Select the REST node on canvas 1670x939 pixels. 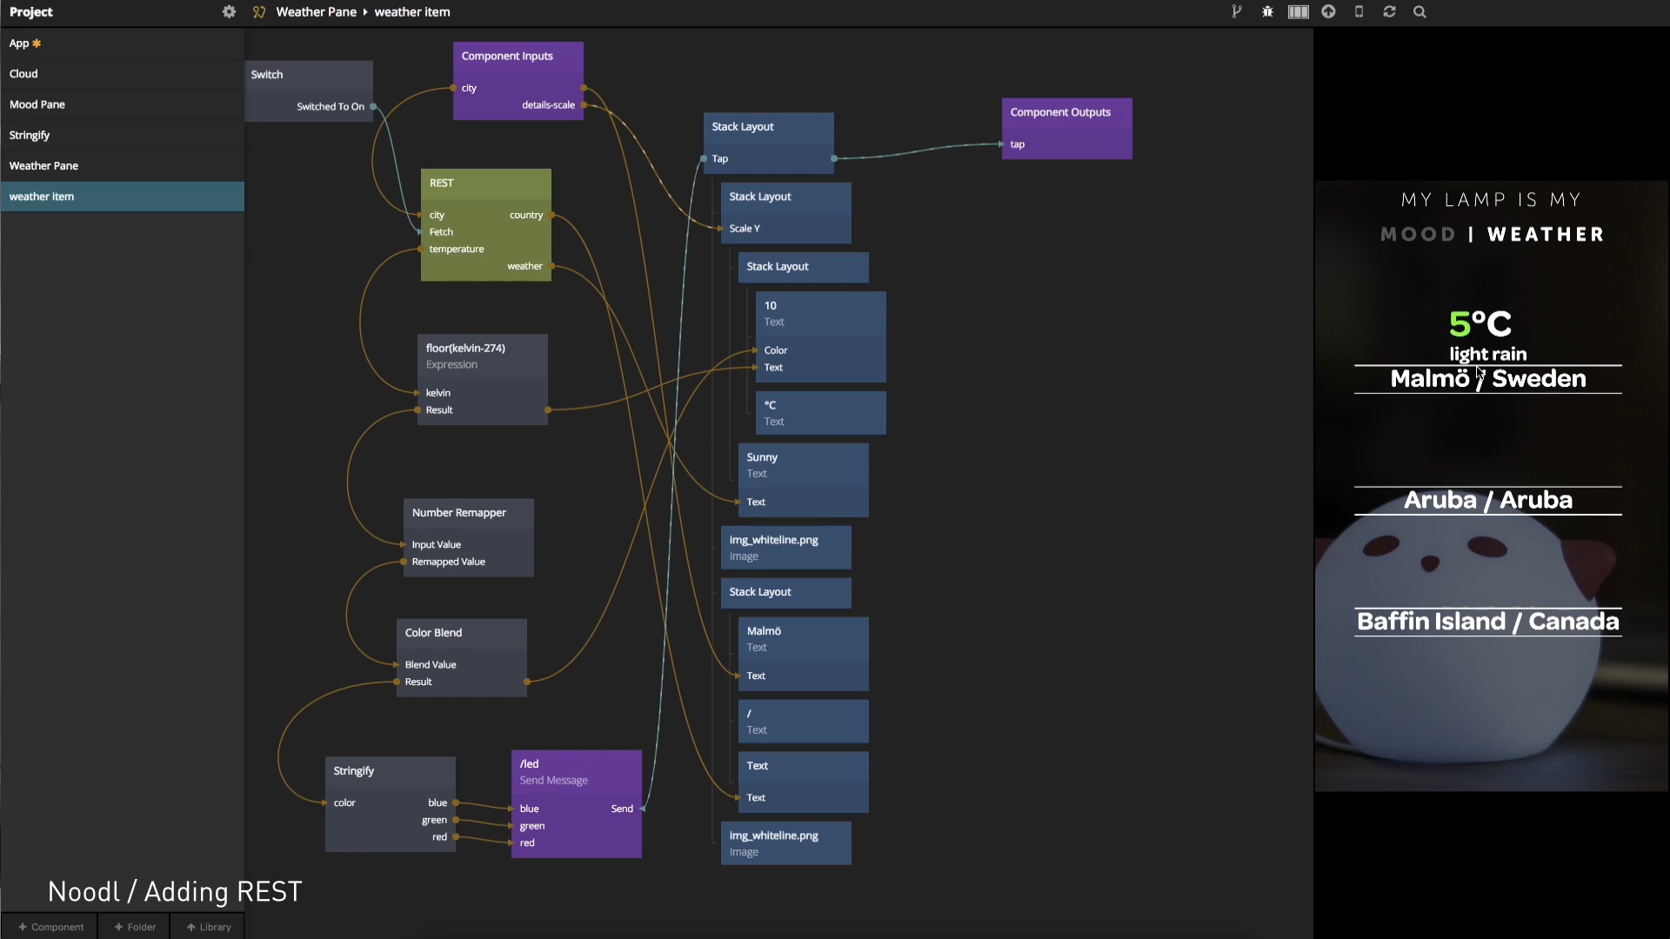pyautogui.click(x=485, y=183)
